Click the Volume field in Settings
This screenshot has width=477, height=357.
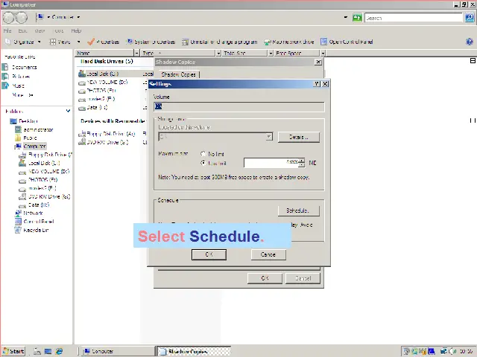pyautogui.click(x=238, y=106)
